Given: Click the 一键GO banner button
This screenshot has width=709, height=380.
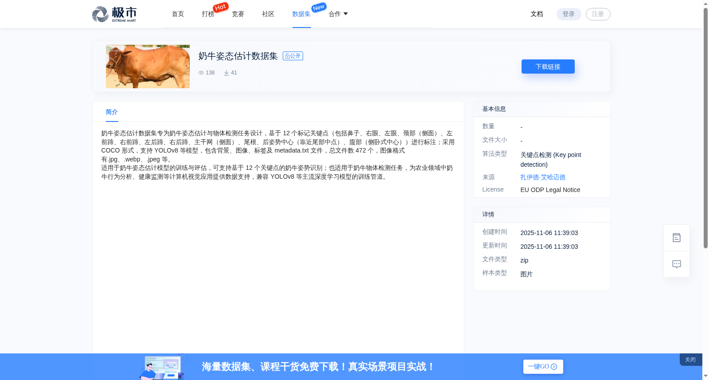Looking at the screenshot, I should (x=543, y=367).
